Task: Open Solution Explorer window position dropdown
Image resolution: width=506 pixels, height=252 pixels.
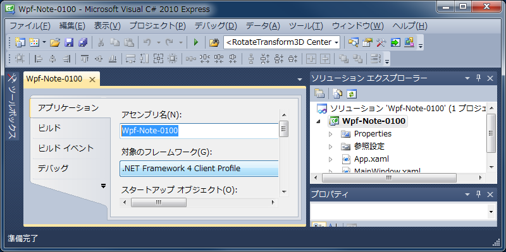Action: (467, 78)
